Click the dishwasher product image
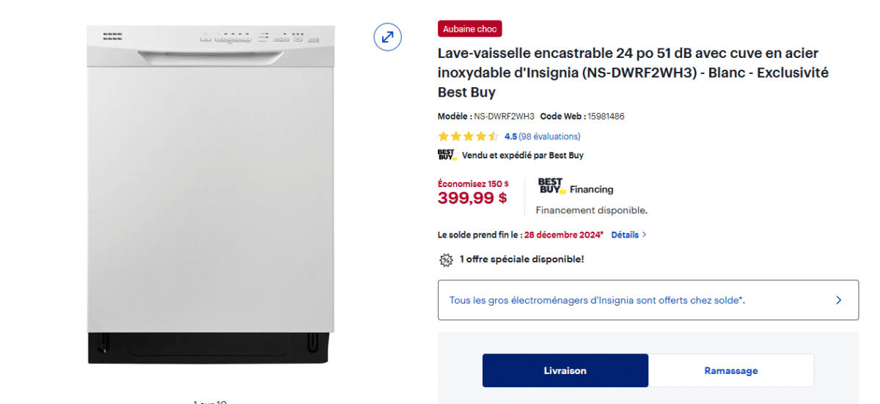880x404 pixels. click(210, 194)
